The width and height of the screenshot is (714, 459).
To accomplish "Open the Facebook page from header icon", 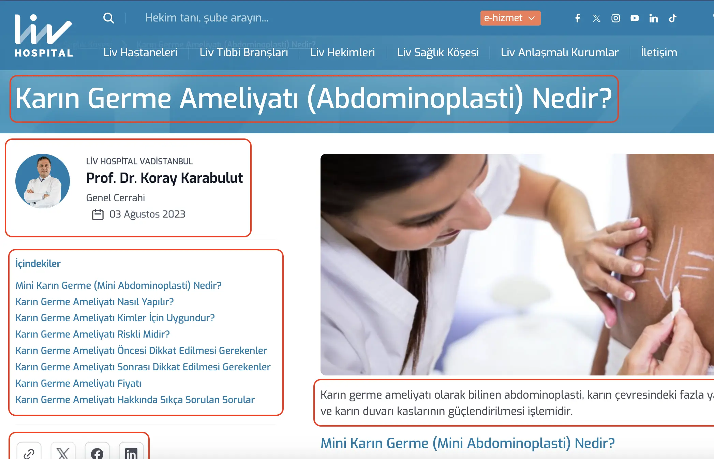I will click(578, 18).
